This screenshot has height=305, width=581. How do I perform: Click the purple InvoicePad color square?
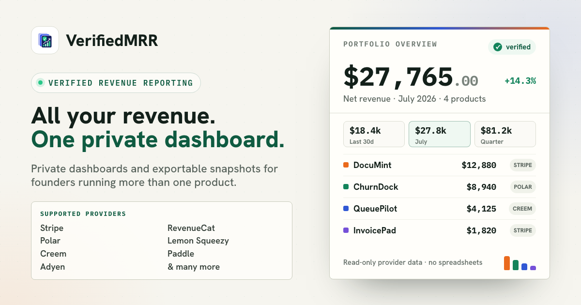[346, 230]
